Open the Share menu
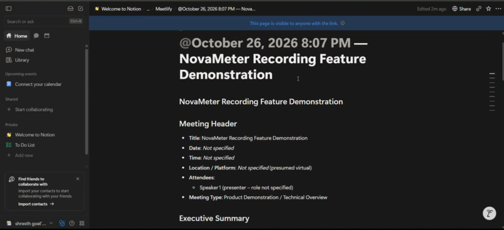The image size is (504, 230). pos(461,9)
